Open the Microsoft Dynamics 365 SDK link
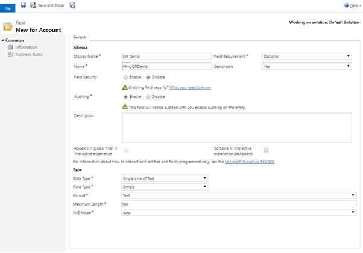The height and width of the screenshot is (253, 363). click(249, 162)
